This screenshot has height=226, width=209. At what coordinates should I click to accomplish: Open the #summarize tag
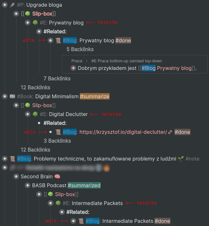click(x=95, y=96)
